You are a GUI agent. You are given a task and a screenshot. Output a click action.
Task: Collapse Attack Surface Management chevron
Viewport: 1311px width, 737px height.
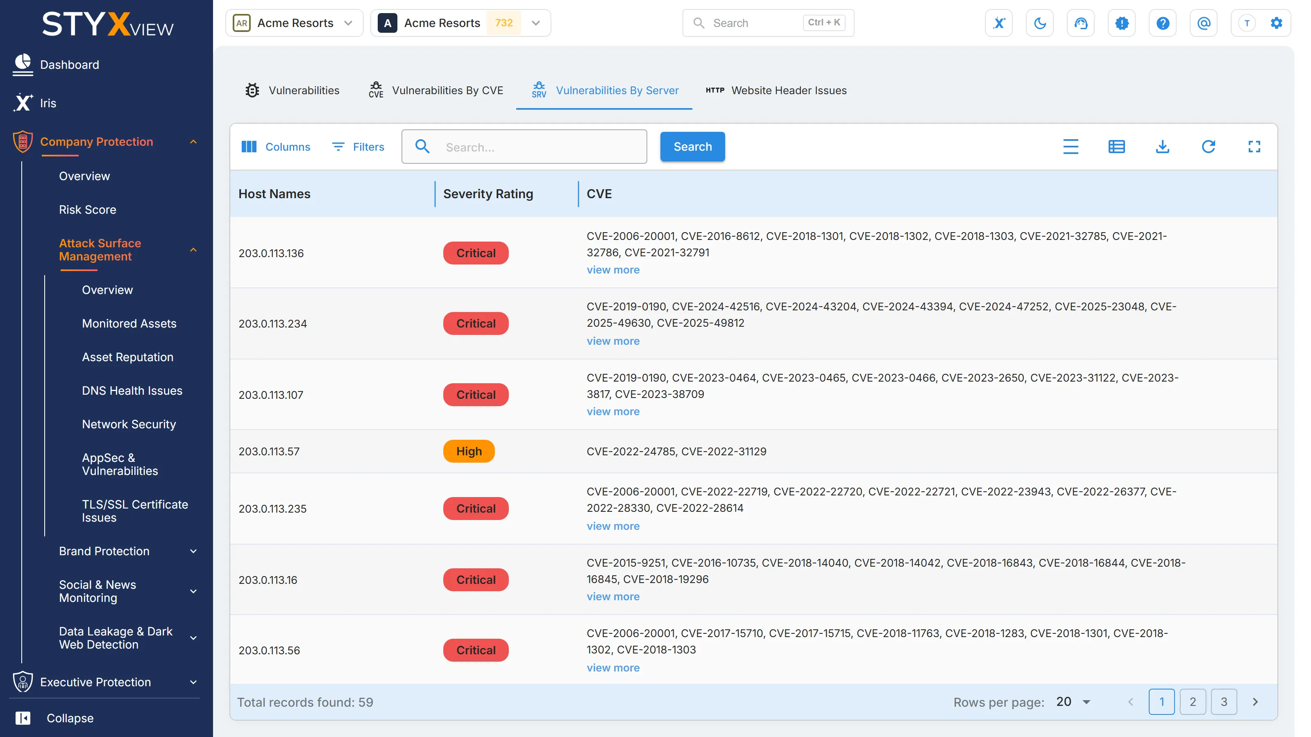tap(193, 250)
